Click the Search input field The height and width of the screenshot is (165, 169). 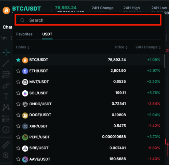pos(88,20)
